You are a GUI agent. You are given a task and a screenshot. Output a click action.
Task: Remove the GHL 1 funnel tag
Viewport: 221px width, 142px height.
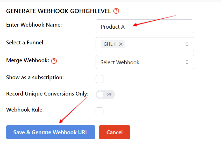pos(121,44)
